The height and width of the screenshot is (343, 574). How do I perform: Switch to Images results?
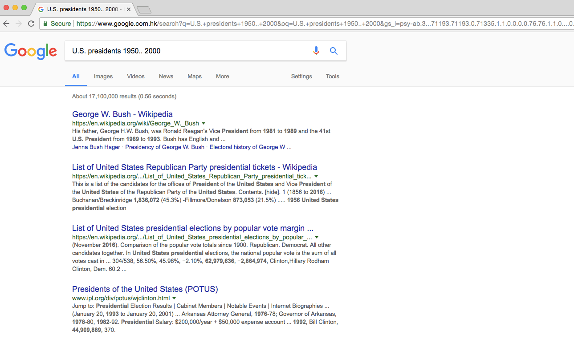point(103,77)
